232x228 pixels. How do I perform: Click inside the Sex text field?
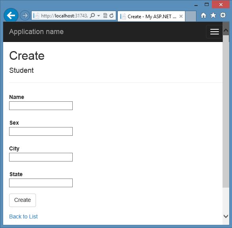click(x=41, y=131)
